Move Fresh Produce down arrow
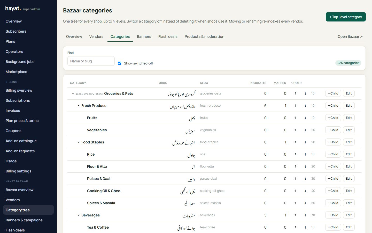The width and height of the screenshot is (372, 233). 305,106
